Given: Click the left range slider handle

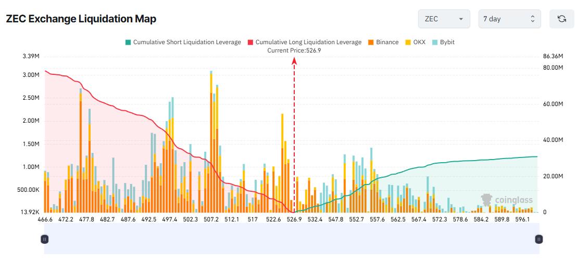Looking at the screenshot, I should point(45,239).
